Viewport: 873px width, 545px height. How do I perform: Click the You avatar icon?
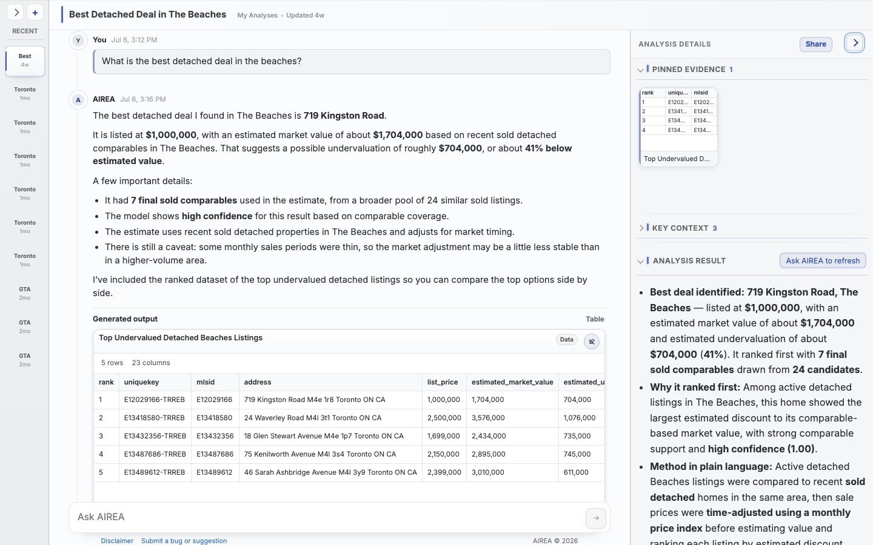(x=78, y=41)
